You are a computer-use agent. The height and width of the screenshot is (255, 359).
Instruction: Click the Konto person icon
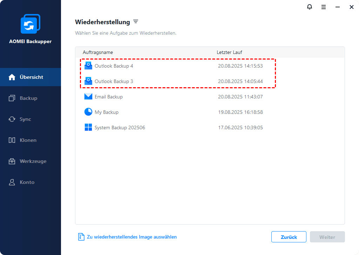coord(12,182)
